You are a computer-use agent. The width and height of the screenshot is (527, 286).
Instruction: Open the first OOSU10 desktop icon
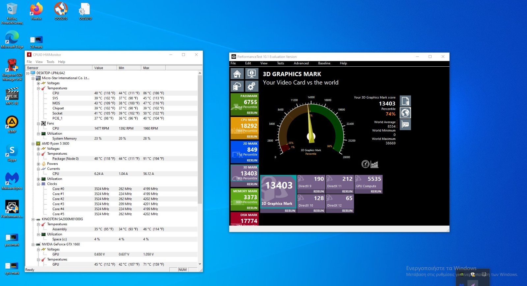(61, 11)
